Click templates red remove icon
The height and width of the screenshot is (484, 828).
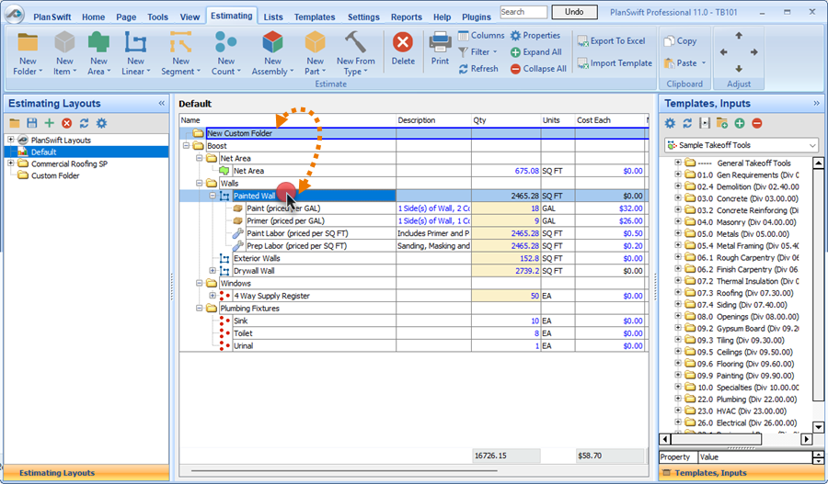tap(757, 123)
